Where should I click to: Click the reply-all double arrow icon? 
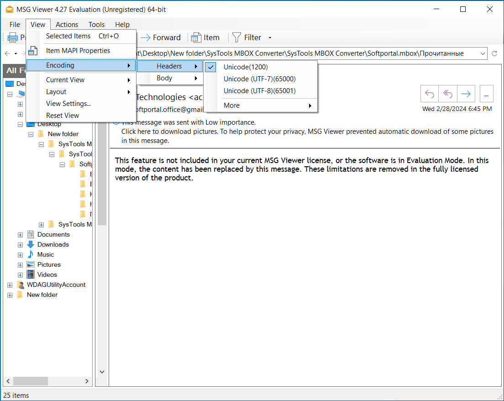tap(447, 94)
